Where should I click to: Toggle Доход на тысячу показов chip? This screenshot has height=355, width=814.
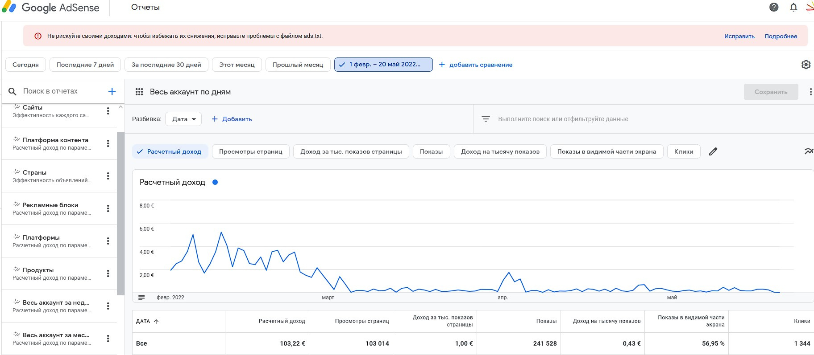500,151
